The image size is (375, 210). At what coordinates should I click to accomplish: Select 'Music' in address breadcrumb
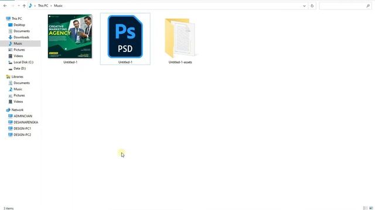point(58,6)
